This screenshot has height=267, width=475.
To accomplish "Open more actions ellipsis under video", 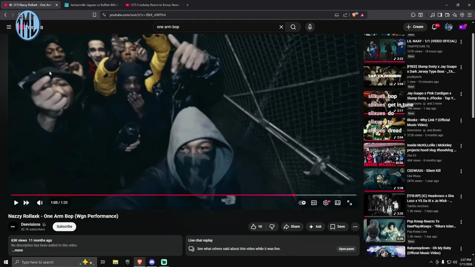I will (x=355, y=227).
